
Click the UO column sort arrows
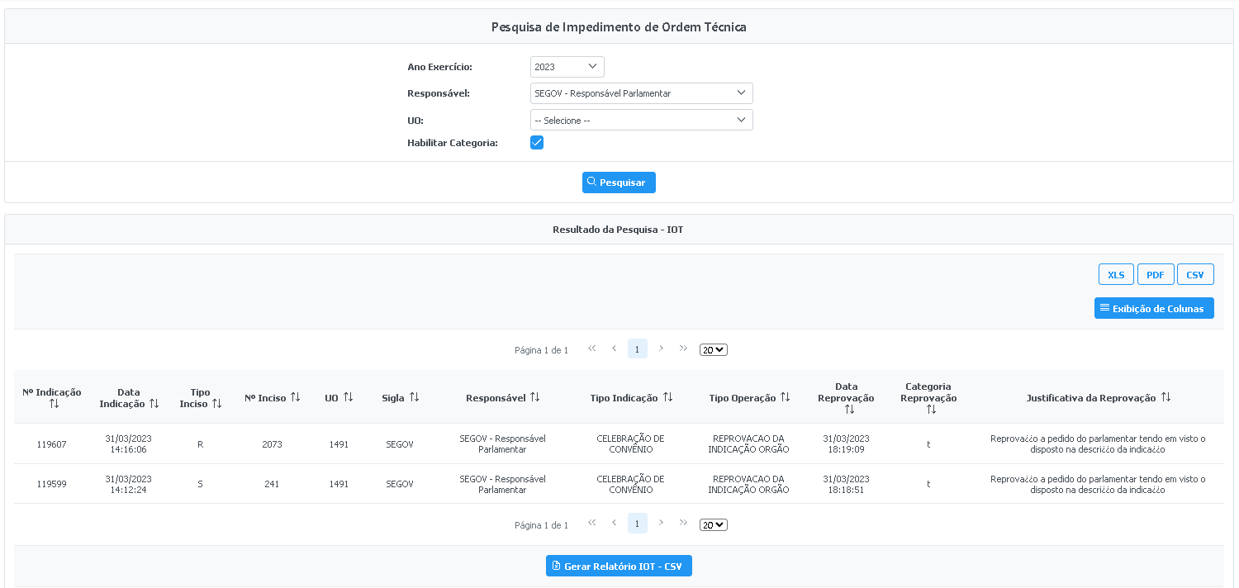coord(348,397)
